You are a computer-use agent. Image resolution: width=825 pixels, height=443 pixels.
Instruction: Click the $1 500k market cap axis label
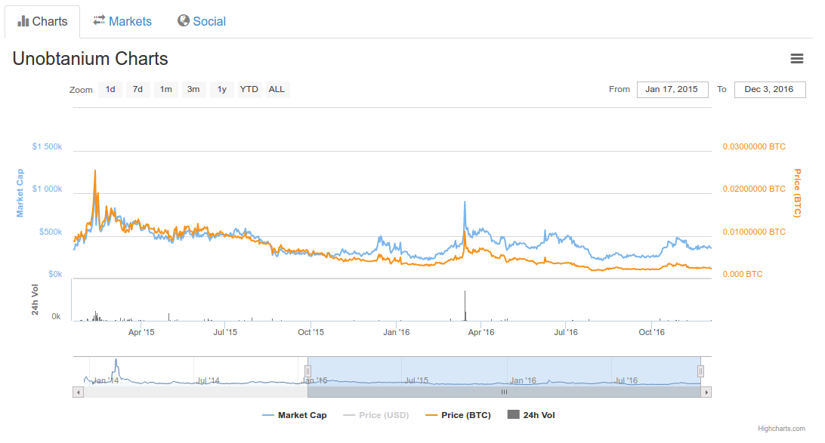[x=48, y=146]
